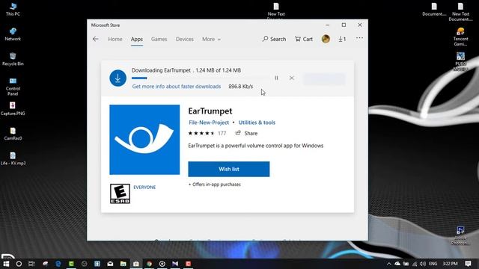Click the EarTrumpet app logo image
The width and height of the screenshot is (479, 269).
pos(144,140)
